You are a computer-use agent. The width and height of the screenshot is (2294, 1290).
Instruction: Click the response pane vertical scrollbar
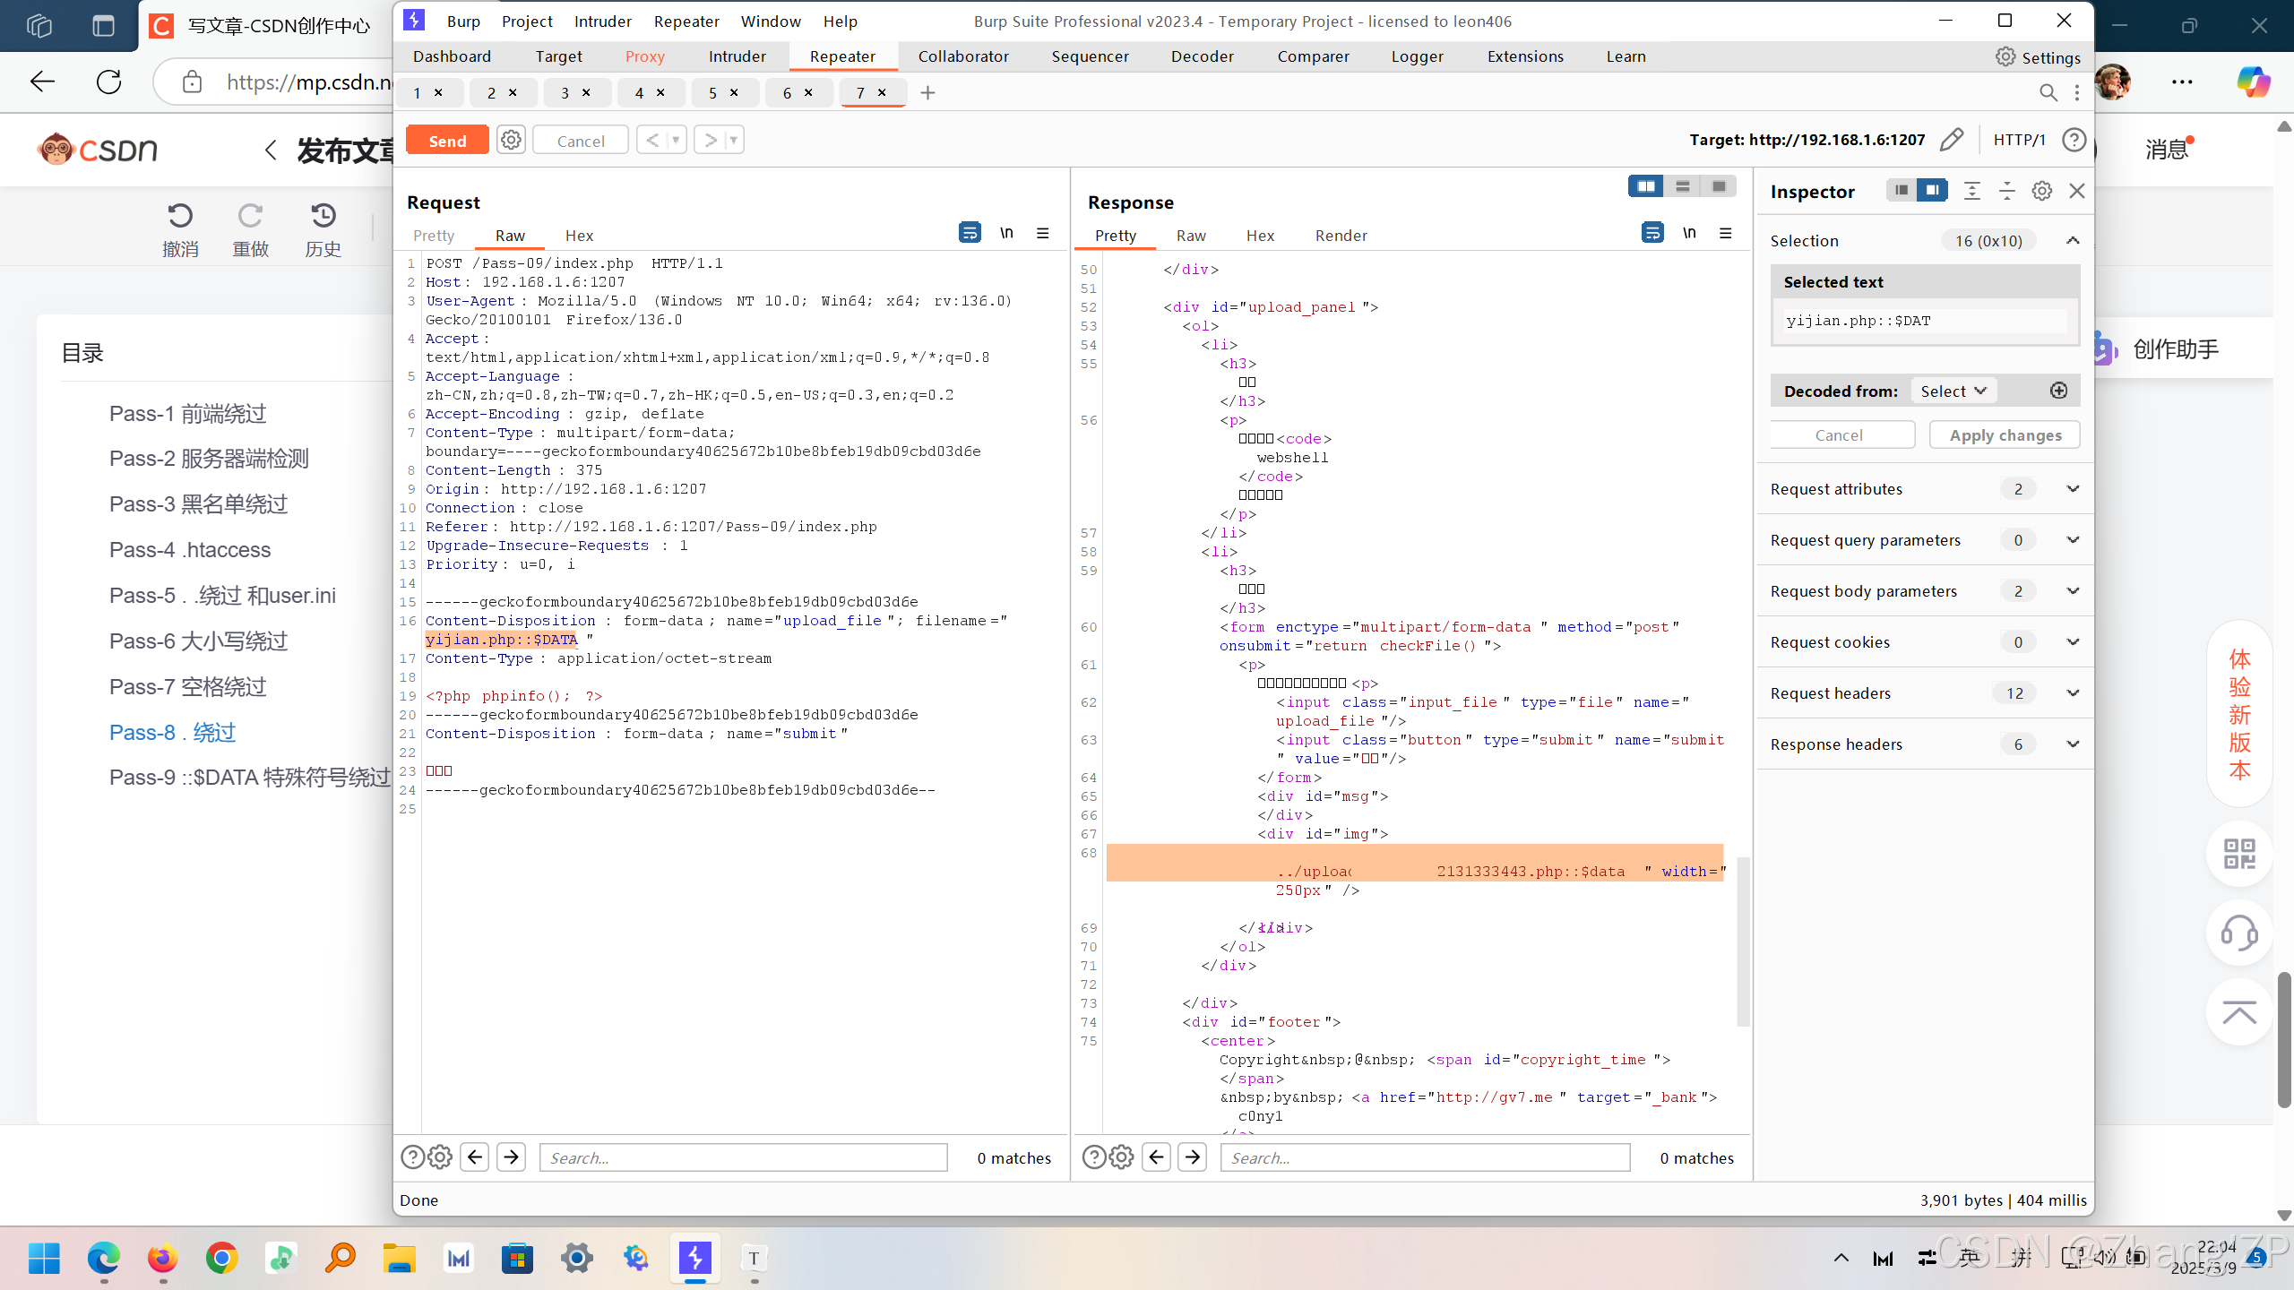(x=1743, y=941)
